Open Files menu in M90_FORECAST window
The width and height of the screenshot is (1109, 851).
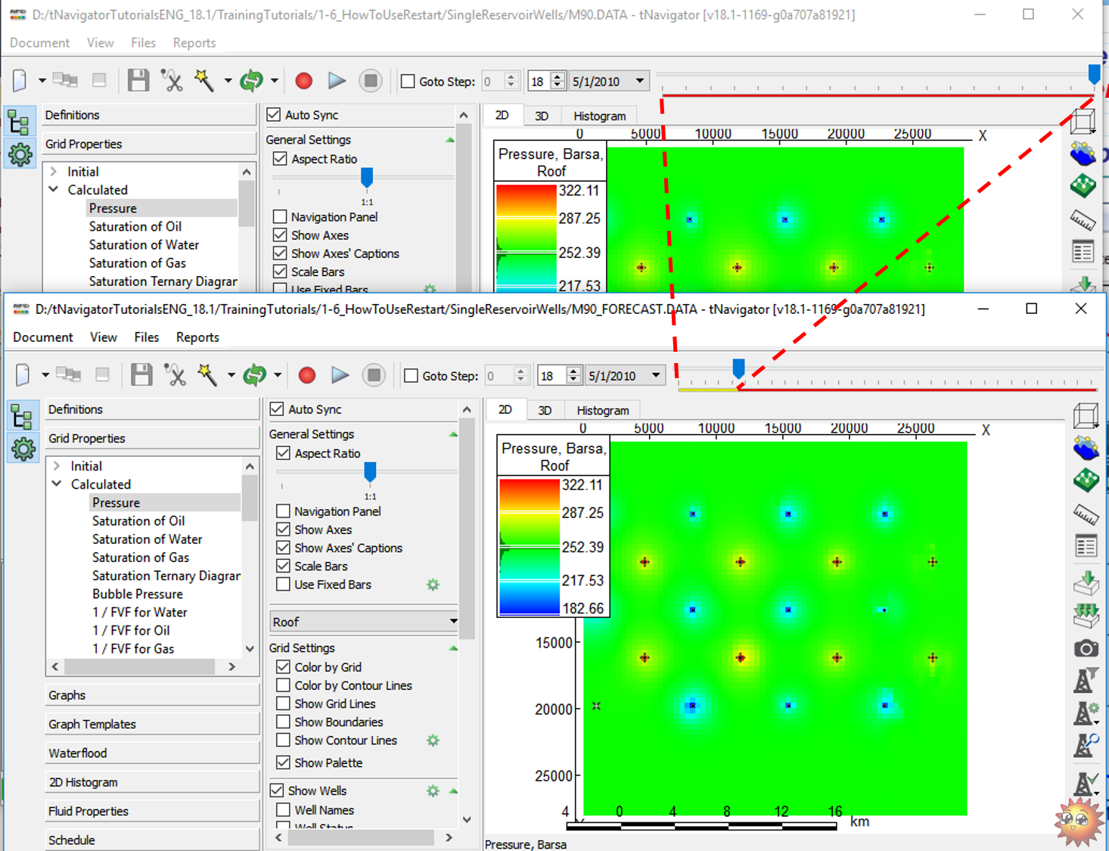[147, 337]
